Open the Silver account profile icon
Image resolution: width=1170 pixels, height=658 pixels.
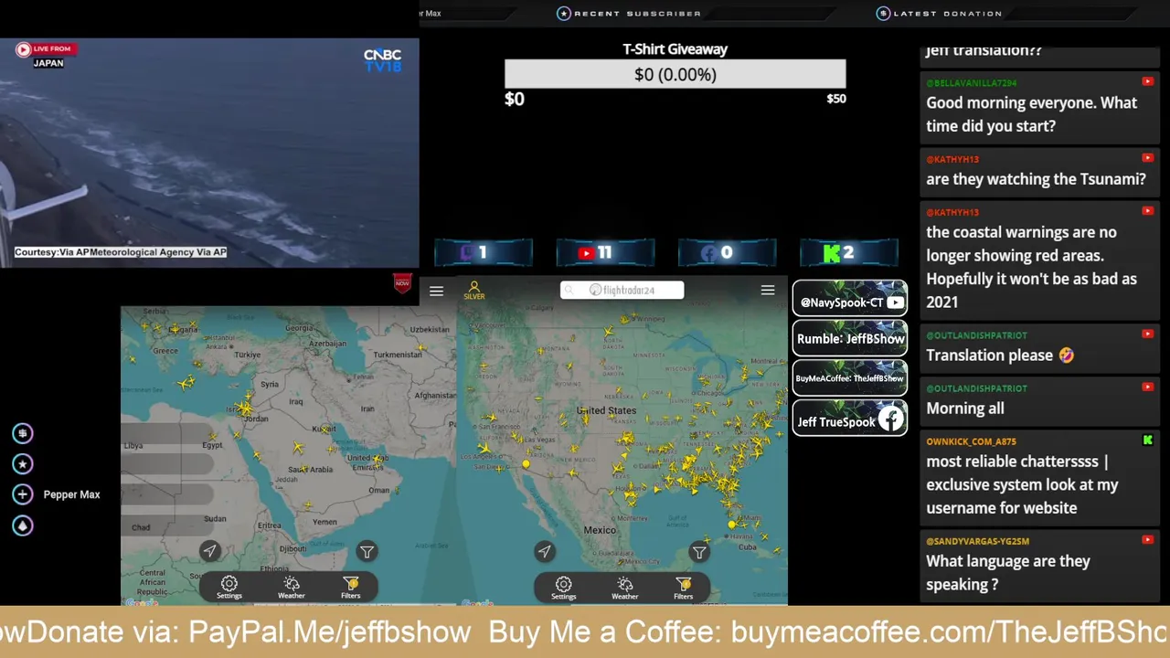(473, 290)
